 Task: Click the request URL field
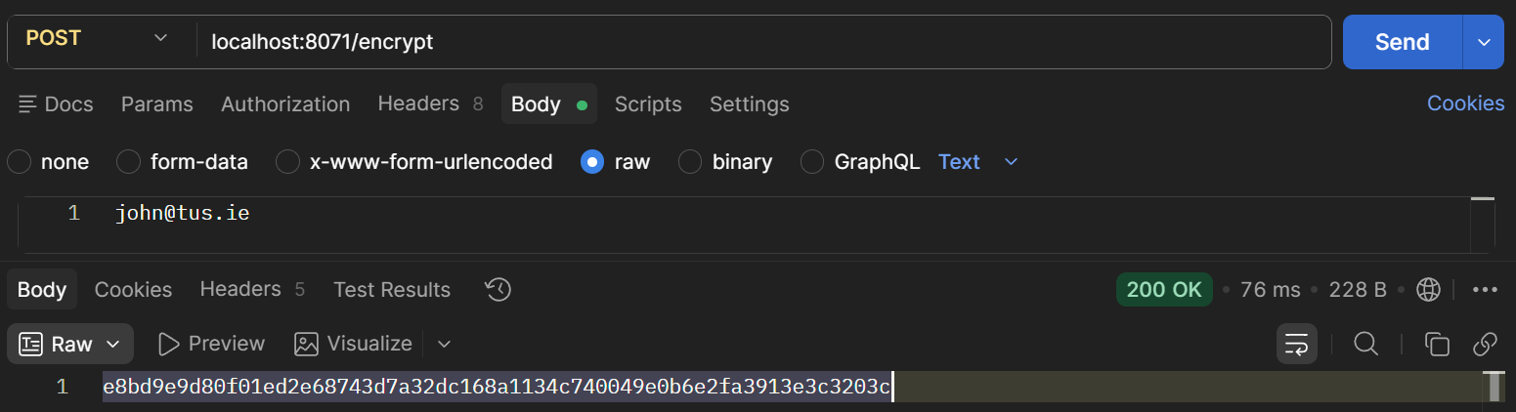click(762, 42)
